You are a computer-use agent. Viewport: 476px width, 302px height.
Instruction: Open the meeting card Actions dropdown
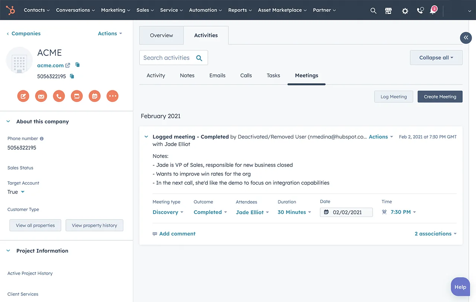coord(381,137)
